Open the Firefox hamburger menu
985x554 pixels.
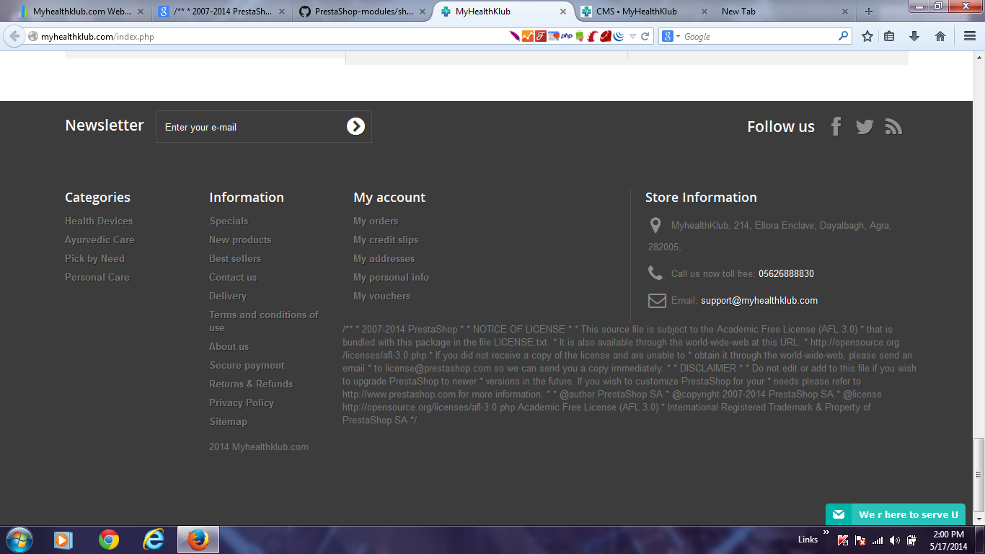pos(970,36)
